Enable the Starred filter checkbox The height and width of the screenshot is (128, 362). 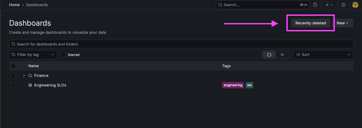pos(64,55)
